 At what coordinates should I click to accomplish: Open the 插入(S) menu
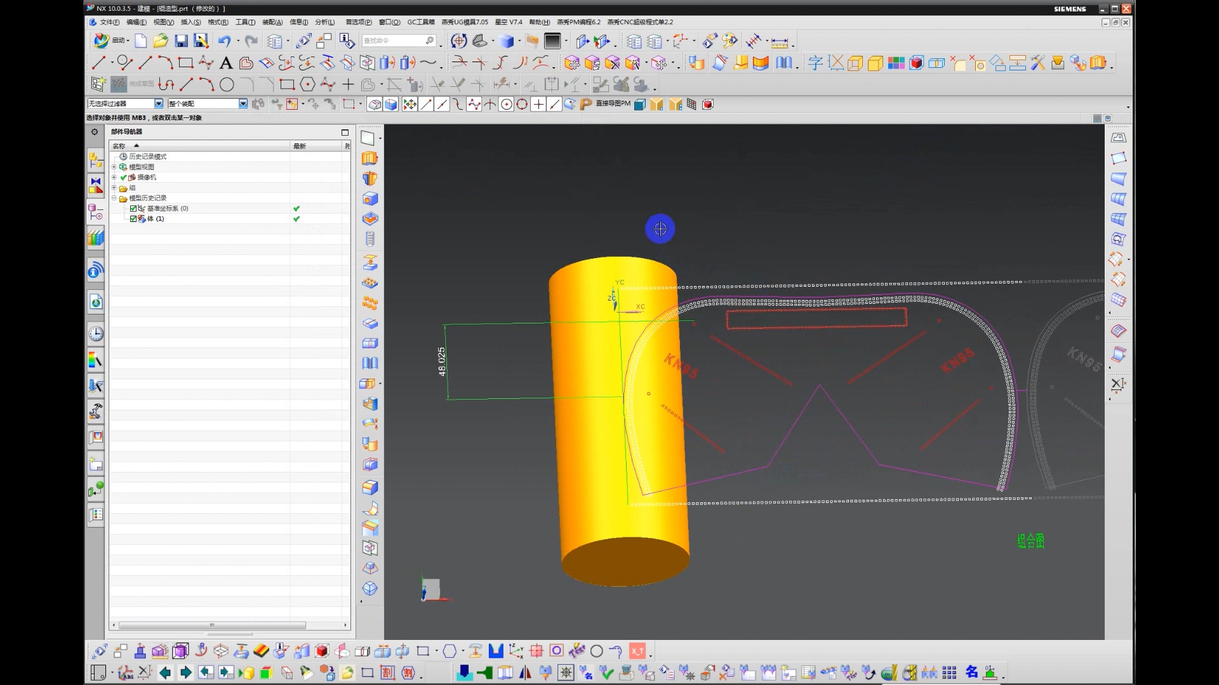pyautogui.click(x=190, y=22)
